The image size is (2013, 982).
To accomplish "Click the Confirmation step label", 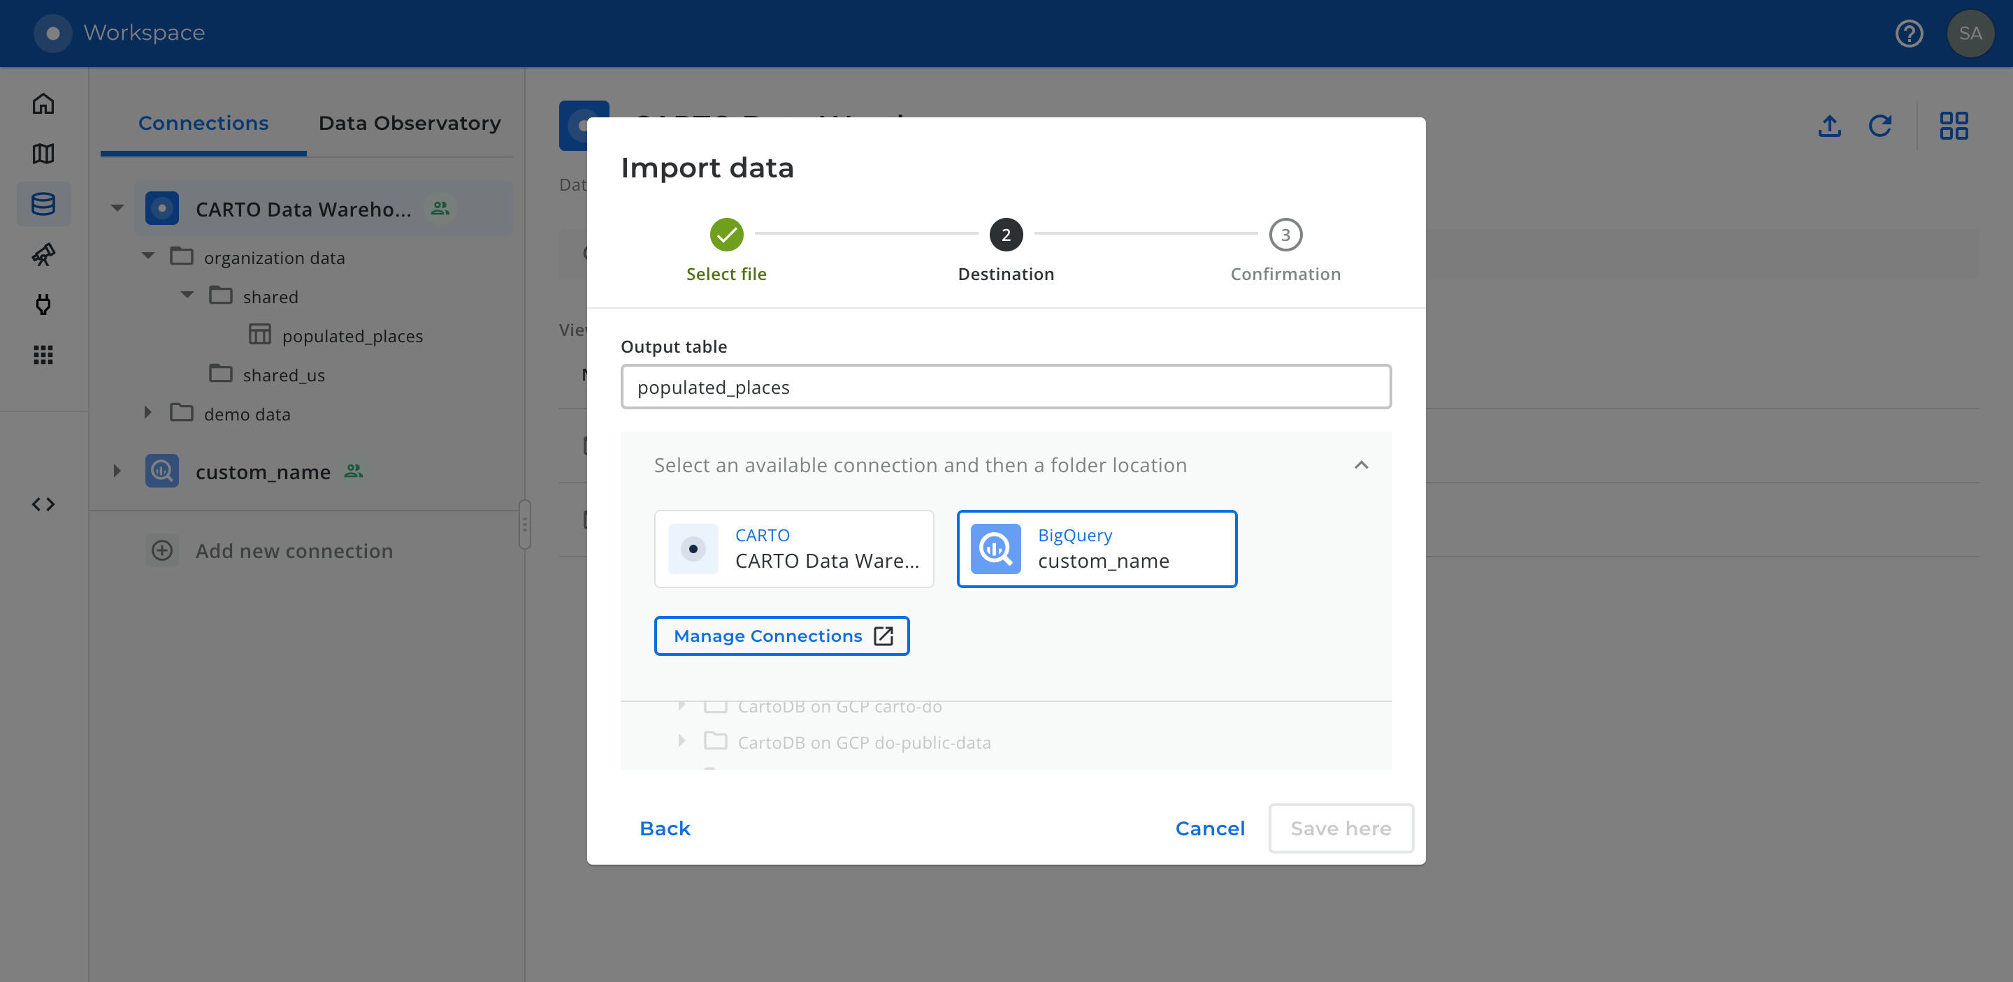I will click(x=1285, y=274).
